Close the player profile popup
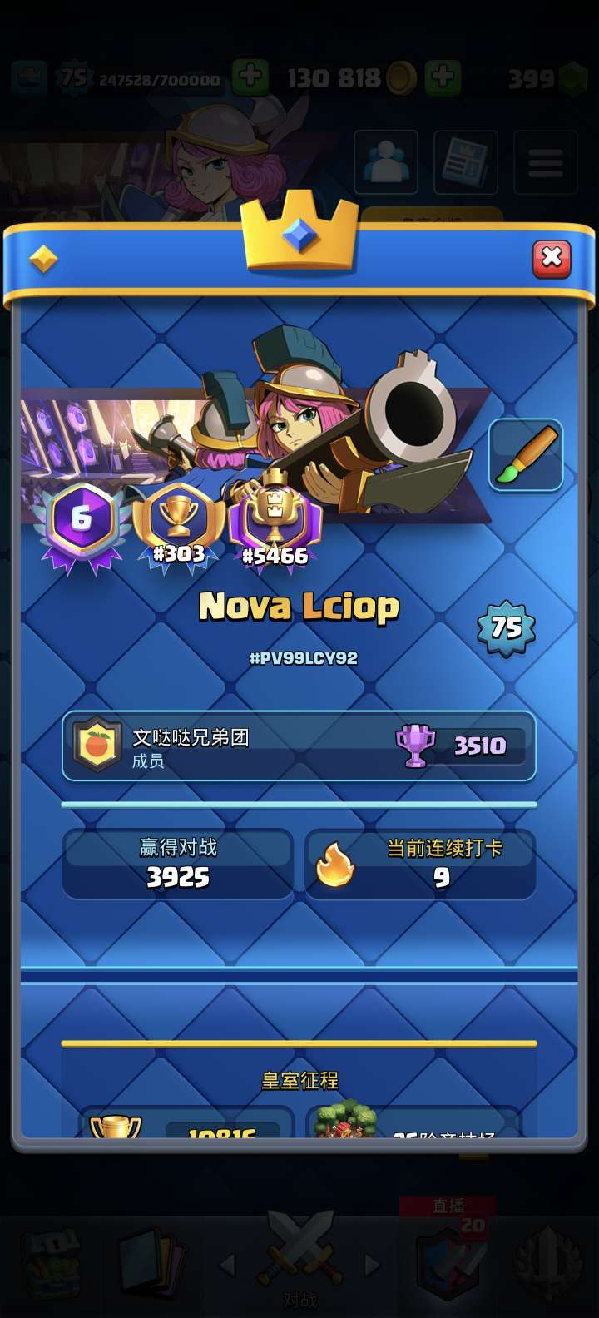599x1318 pixels. tap(552, 259)
